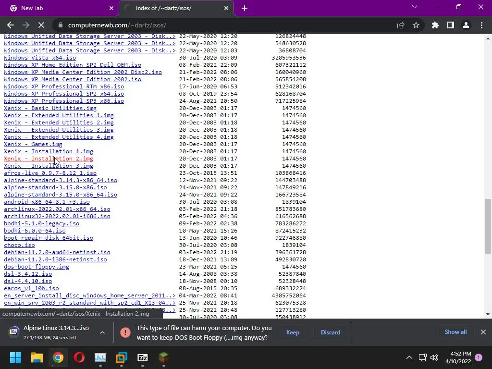Switch to the New Tab tab
This screenshot has height=369, width=492.
(60, 9)
